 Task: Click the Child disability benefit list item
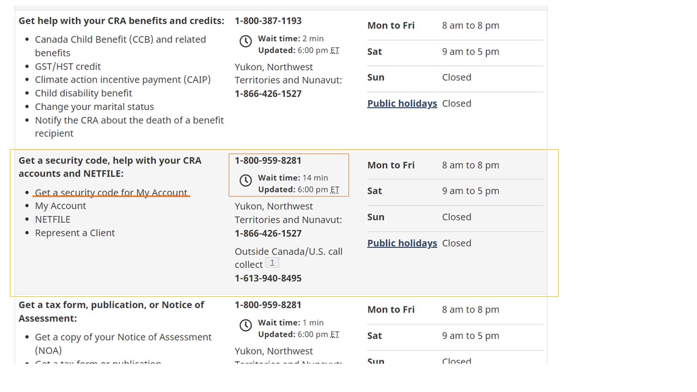84,93
